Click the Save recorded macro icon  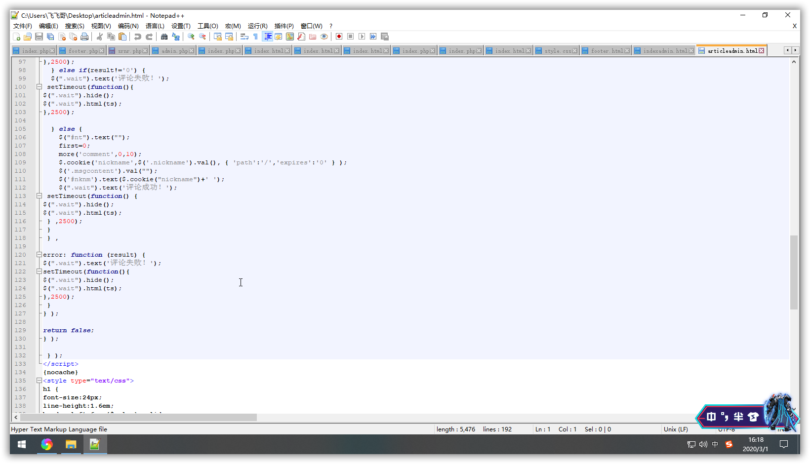(x=384, y=37)
